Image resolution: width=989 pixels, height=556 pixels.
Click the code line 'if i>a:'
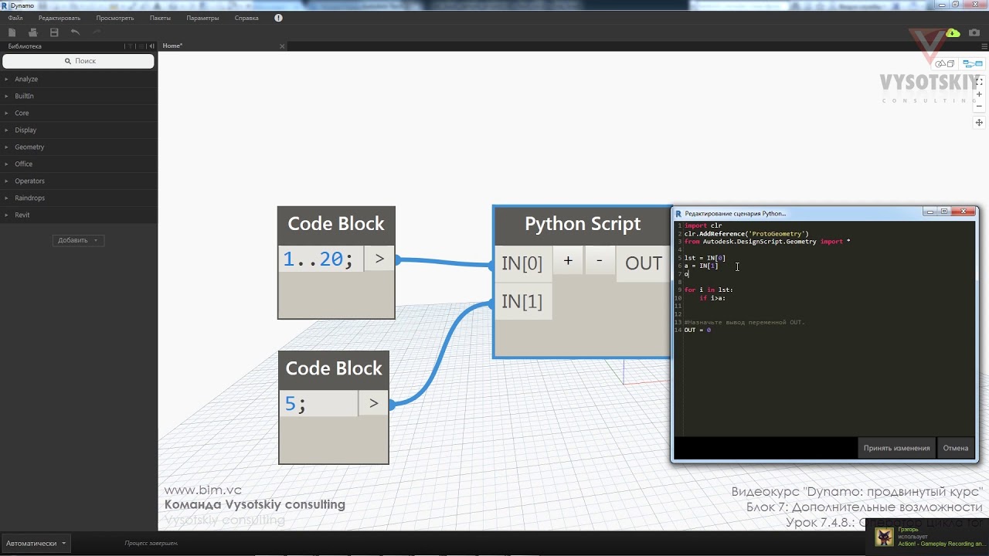[x=712, y=298]
